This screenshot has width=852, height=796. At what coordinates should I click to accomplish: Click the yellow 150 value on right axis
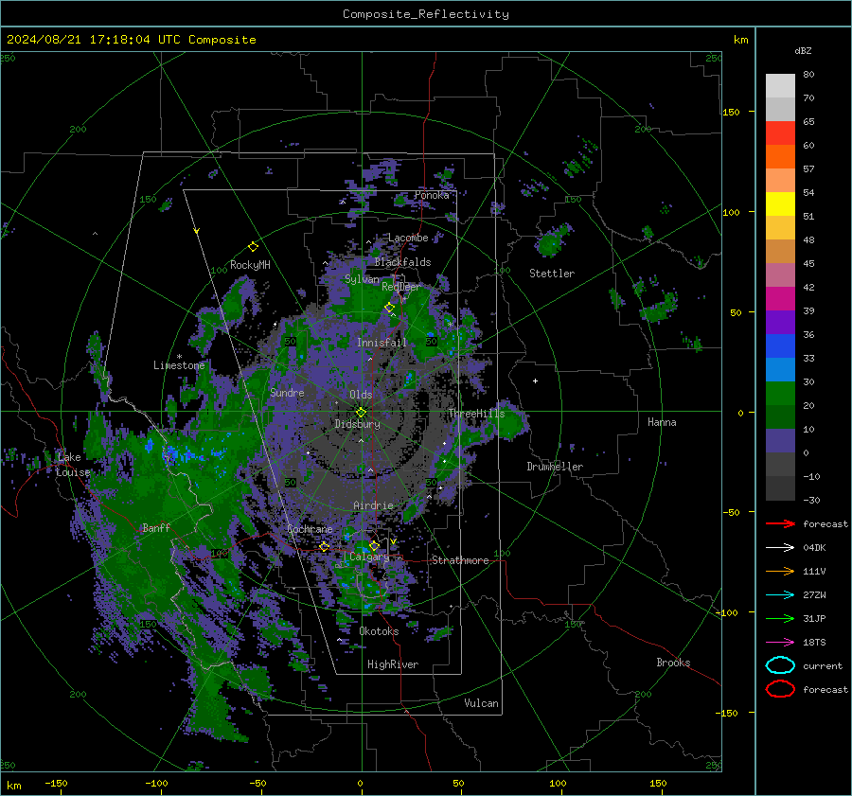point(731,112)
